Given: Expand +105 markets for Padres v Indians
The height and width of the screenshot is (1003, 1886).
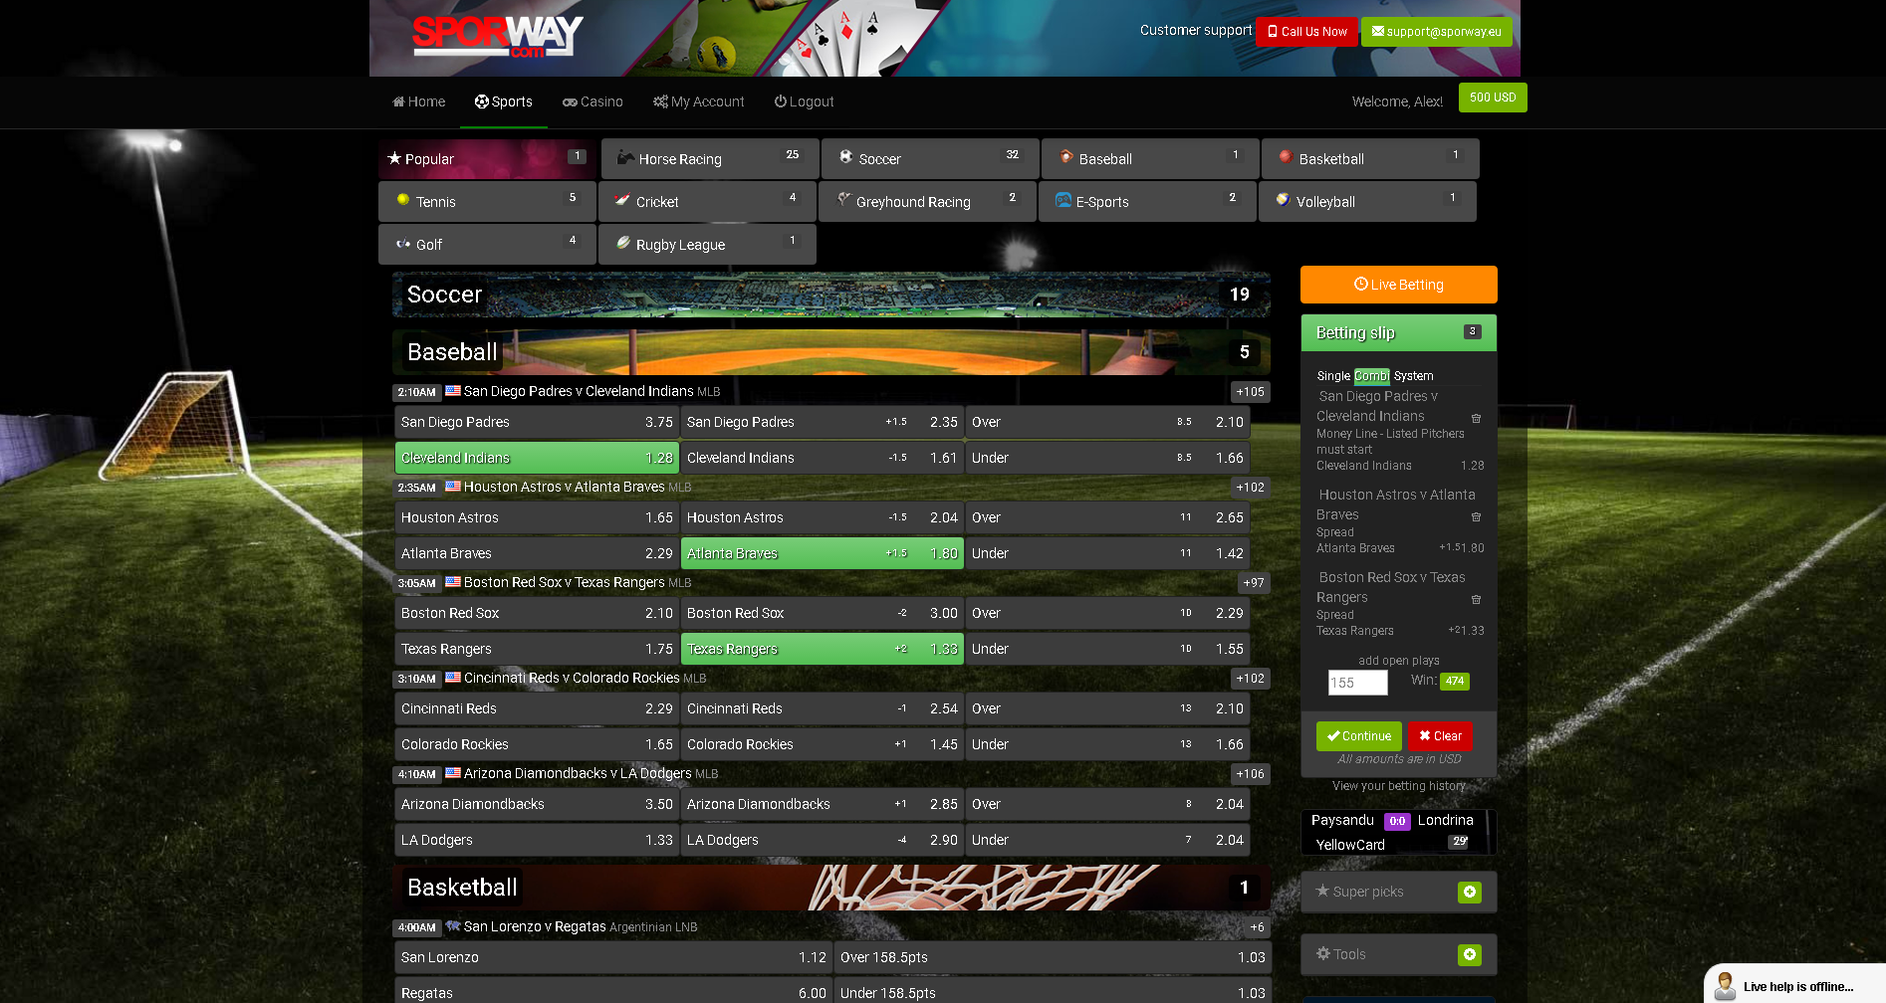Looking at the screenshot, I should 1250,392.
